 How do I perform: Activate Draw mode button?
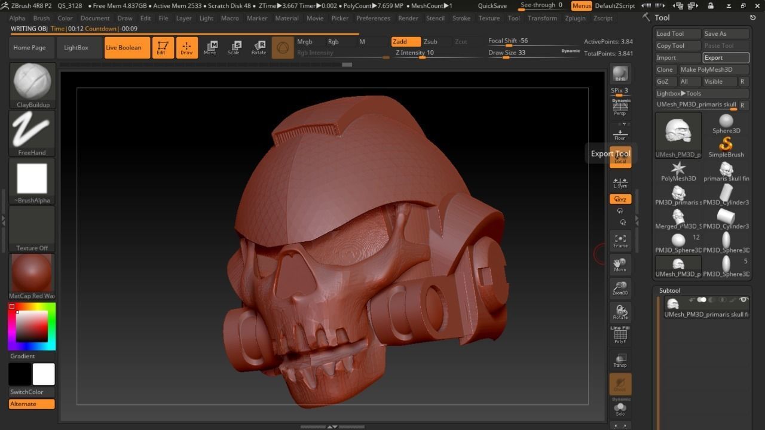point(187,48)
